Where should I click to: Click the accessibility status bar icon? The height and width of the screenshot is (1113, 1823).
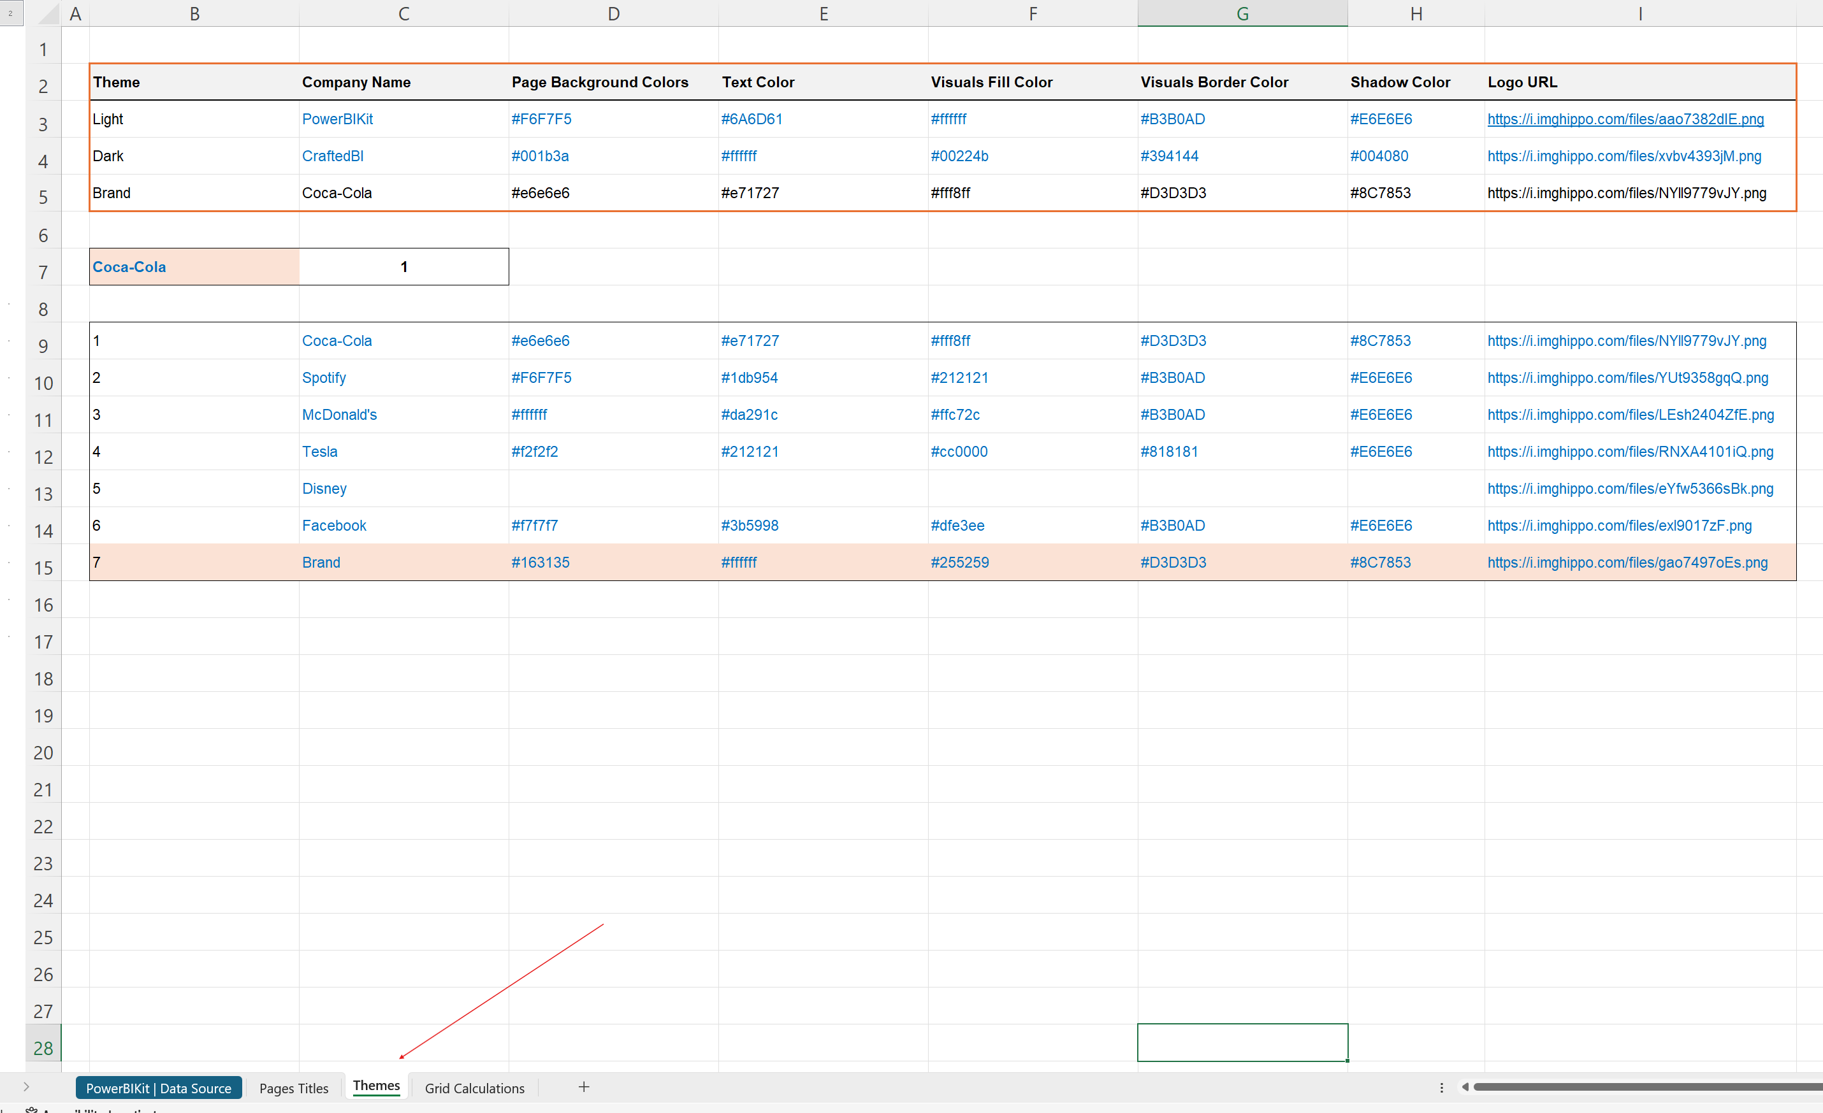pos(31,1109)
